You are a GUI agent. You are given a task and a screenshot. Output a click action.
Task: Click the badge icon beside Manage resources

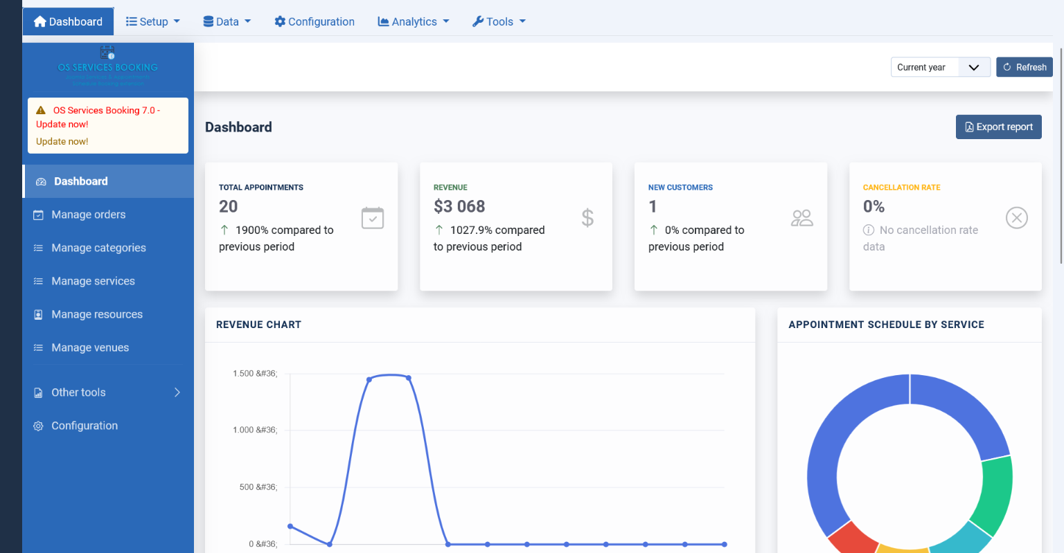tap(38, 314)
